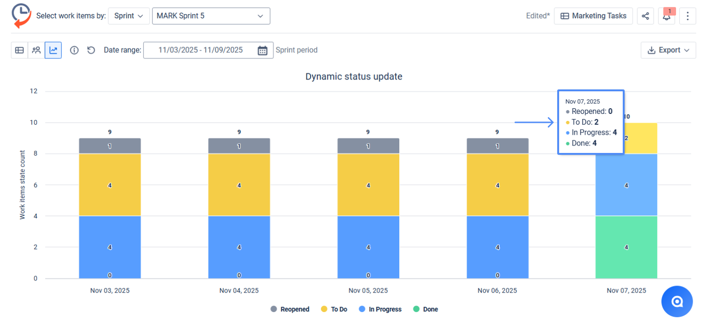This screenshot has height=328, width=701.
Task: Click the date range input field
Action: pos(200,50)
